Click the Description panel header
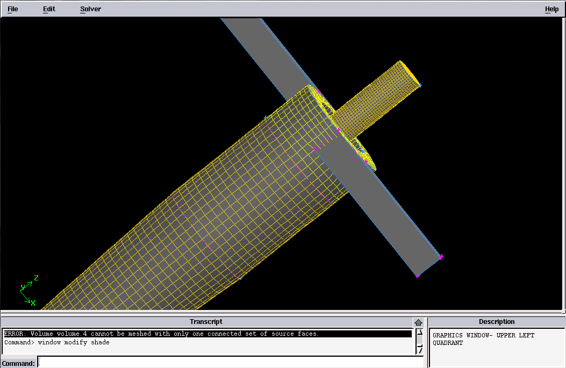The image size is (566, 368). click(497, 322)
